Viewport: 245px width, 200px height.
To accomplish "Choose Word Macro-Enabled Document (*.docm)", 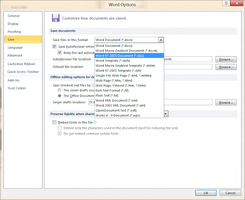I will [129, 51].
